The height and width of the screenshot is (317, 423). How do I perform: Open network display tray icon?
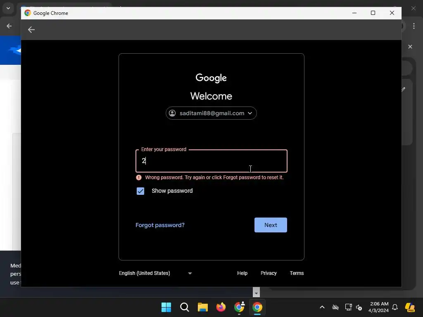click(348, 307)
